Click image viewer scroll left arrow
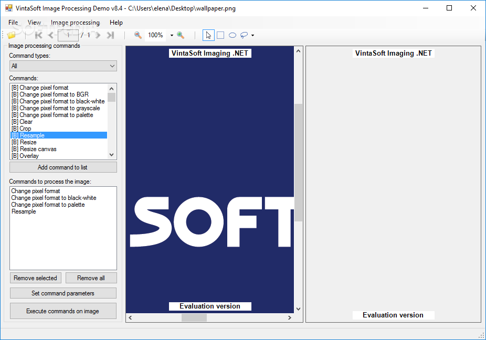486x340 pixels. tap(130, 317)
